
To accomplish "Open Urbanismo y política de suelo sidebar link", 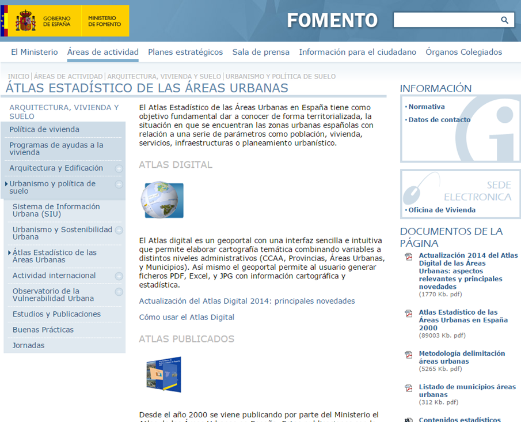I will (52, 187).
